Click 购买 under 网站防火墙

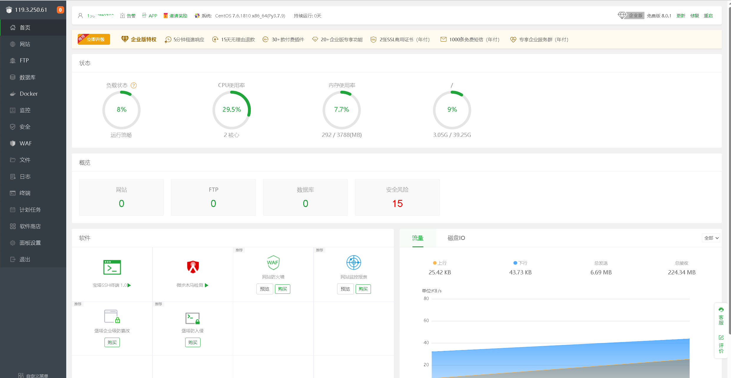(282, 289)
